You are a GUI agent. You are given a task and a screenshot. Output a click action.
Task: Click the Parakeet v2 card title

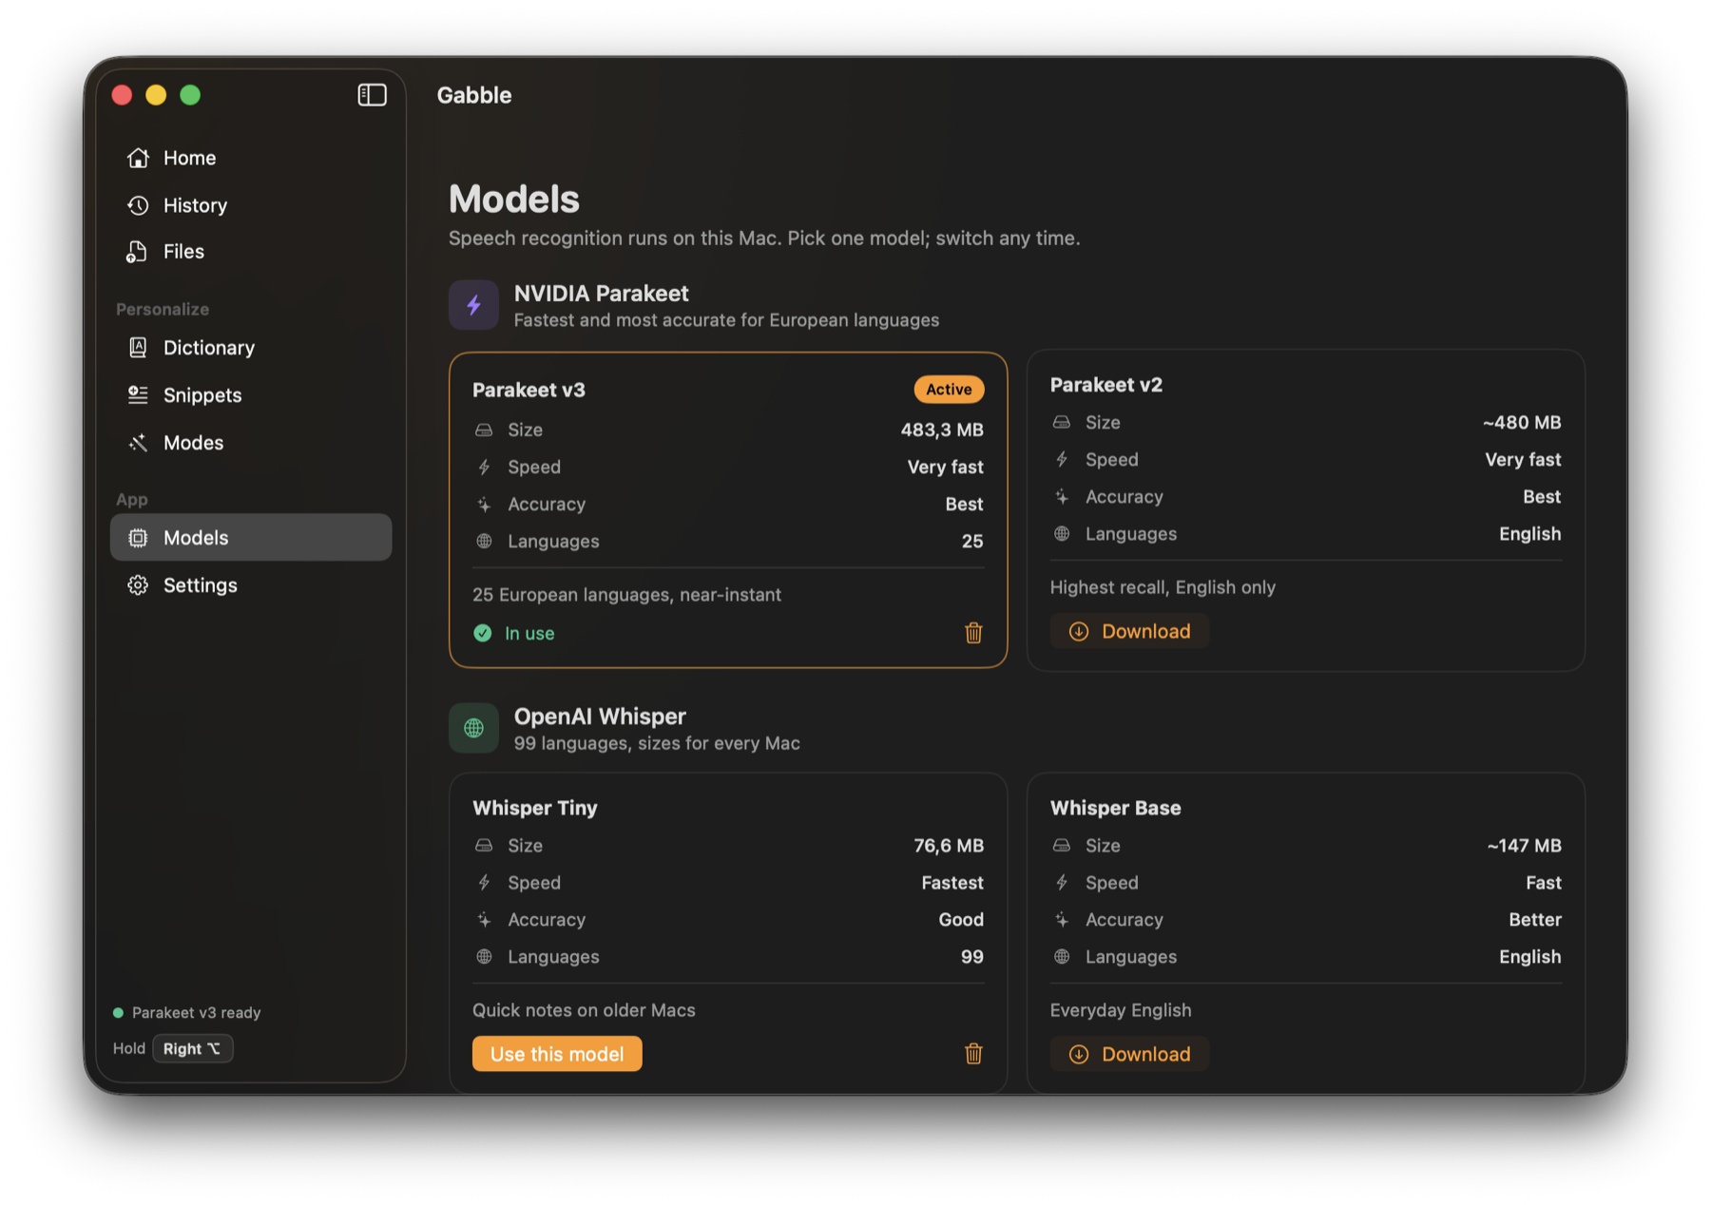click(x=1106, y=385)
